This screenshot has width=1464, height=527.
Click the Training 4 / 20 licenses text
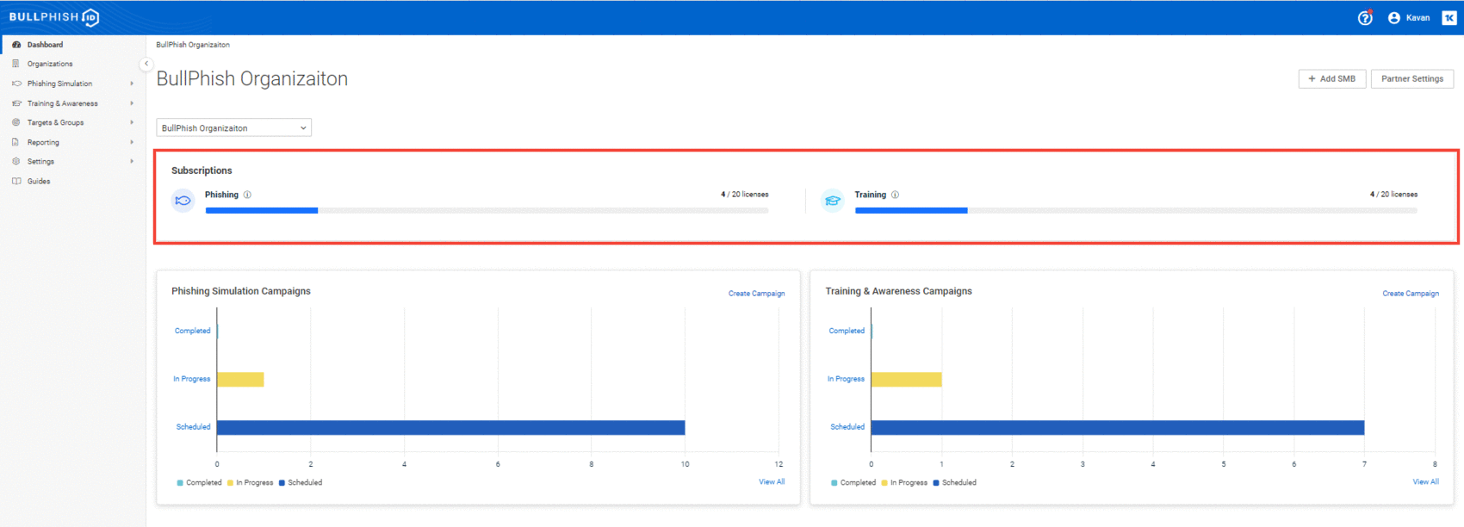(x=1393, y=195)
